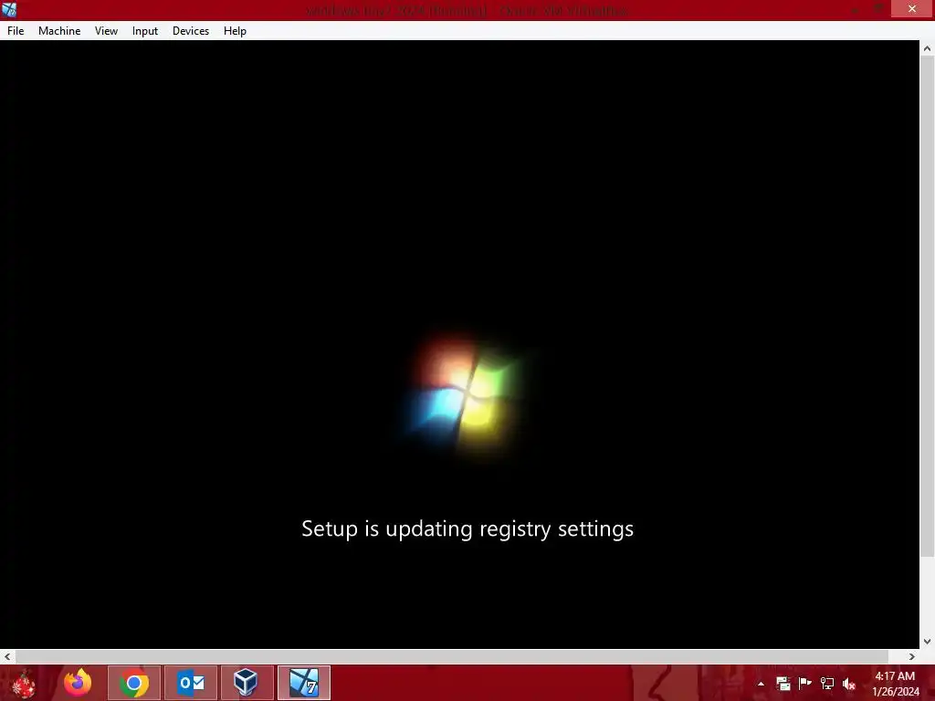The height and width of the screenshot is (701, 935).
Task: Open the Action Center flag icon
Action: pyautogui.click(x=805, y=684)
